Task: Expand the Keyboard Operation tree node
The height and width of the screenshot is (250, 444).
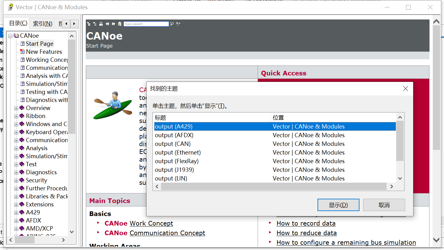Action: [x=16, y=132]
